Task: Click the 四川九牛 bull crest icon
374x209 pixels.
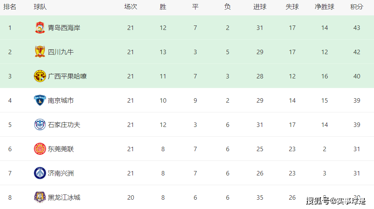Action: [40, 52]
